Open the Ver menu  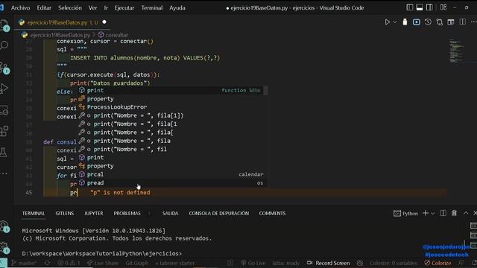pyautogui.click(x=92, y=8)
